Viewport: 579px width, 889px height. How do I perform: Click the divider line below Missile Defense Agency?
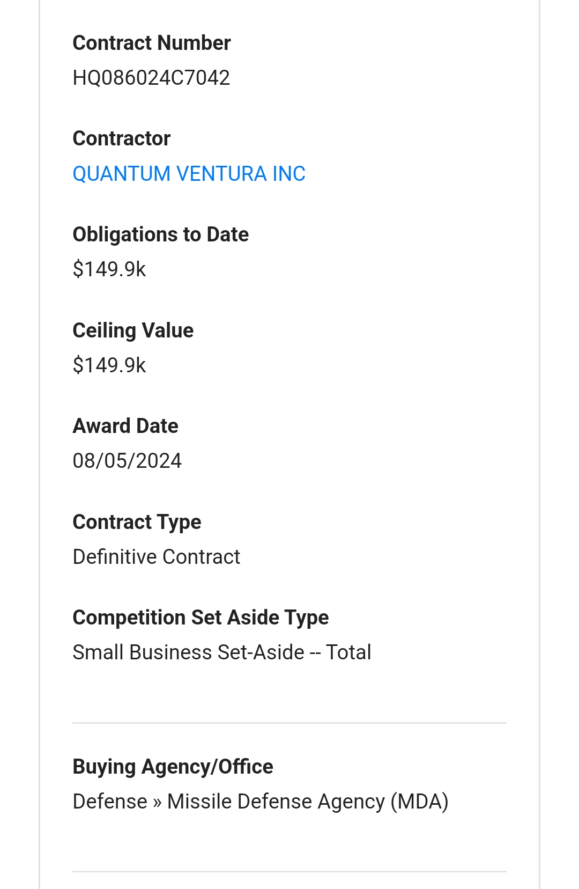(289, 872)
